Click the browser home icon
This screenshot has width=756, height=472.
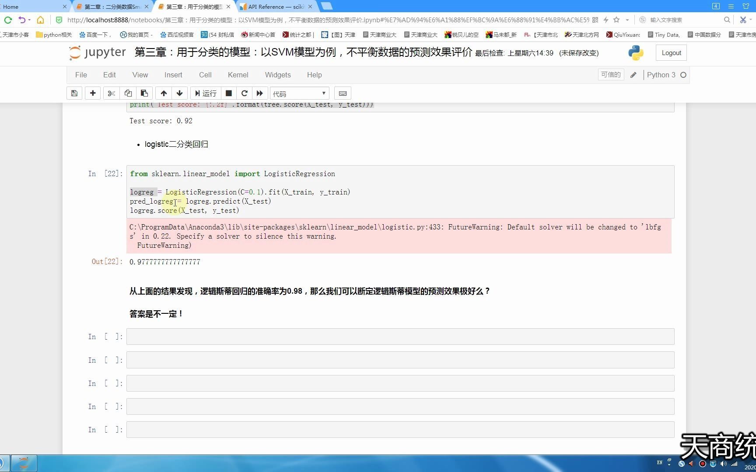(x=40, y=20)
